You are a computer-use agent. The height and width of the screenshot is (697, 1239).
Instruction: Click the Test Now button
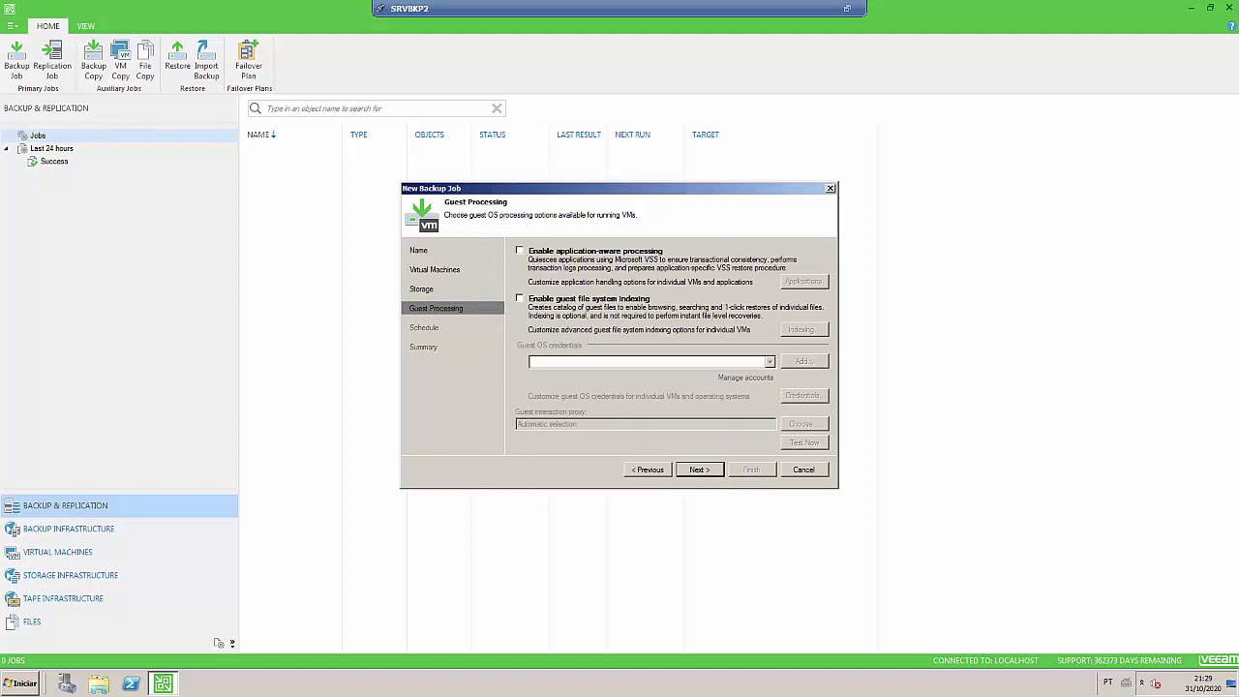[803, 443]
